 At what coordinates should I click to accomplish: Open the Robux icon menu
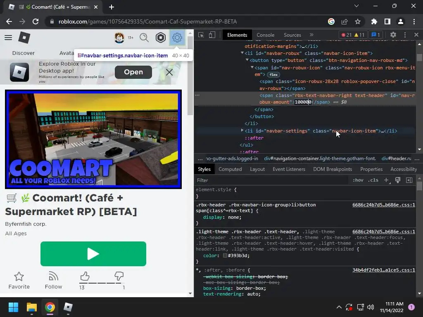coord(161,38)
